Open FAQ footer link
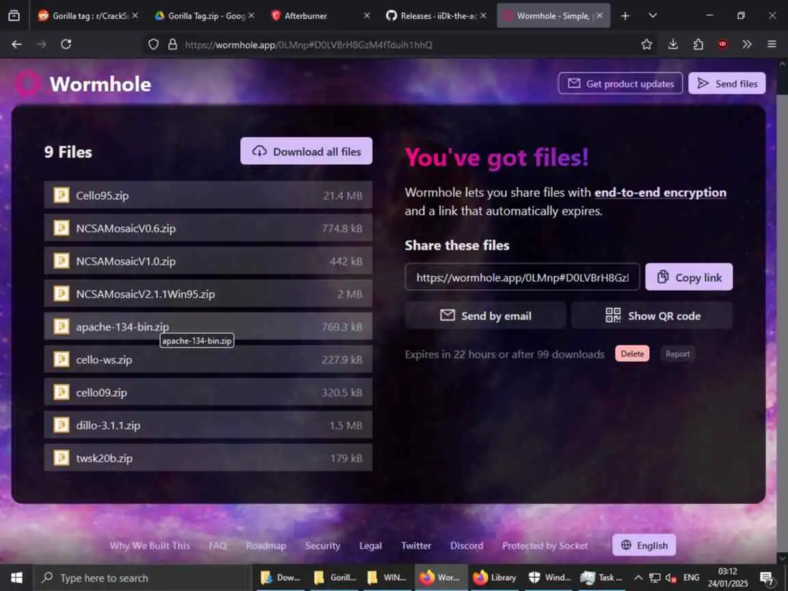 (218, 546)
